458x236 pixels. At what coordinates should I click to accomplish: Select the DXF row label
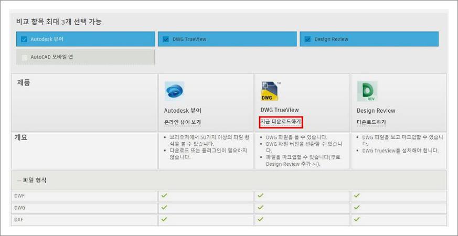click(x=19, y=220)
